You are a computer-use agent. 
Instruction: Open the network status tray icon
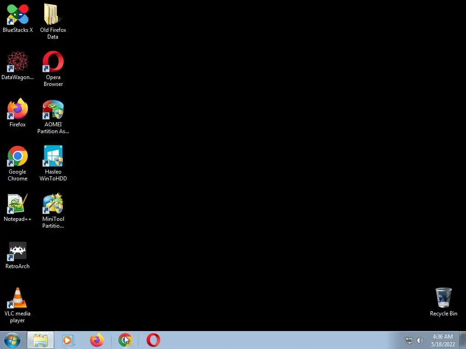409,340
